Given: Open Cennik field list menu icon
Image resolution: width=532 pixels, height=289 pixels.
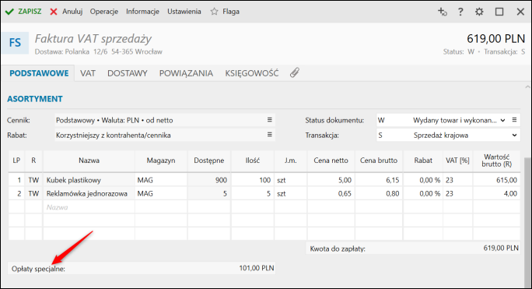Looking at the screenshot, I should (270, 120).
